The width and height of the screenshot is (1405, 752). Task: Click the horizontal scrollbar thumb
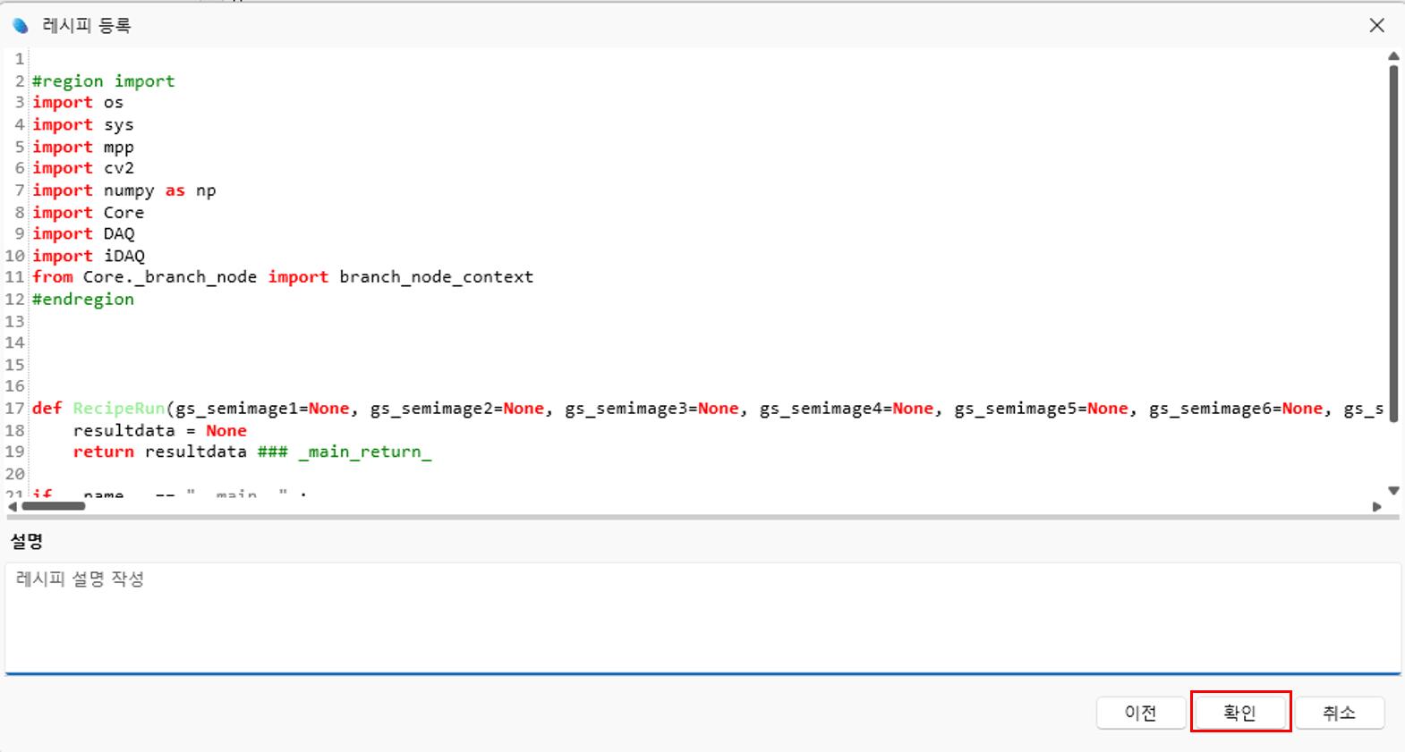coord(54,506)
